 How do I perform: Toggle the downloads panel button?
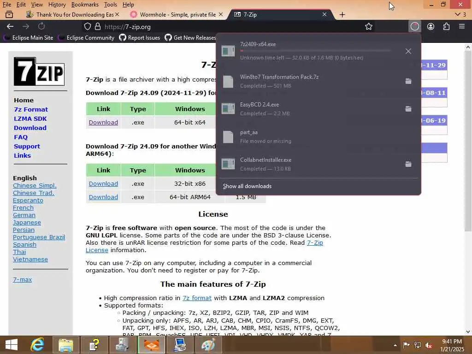click(414, 26)
